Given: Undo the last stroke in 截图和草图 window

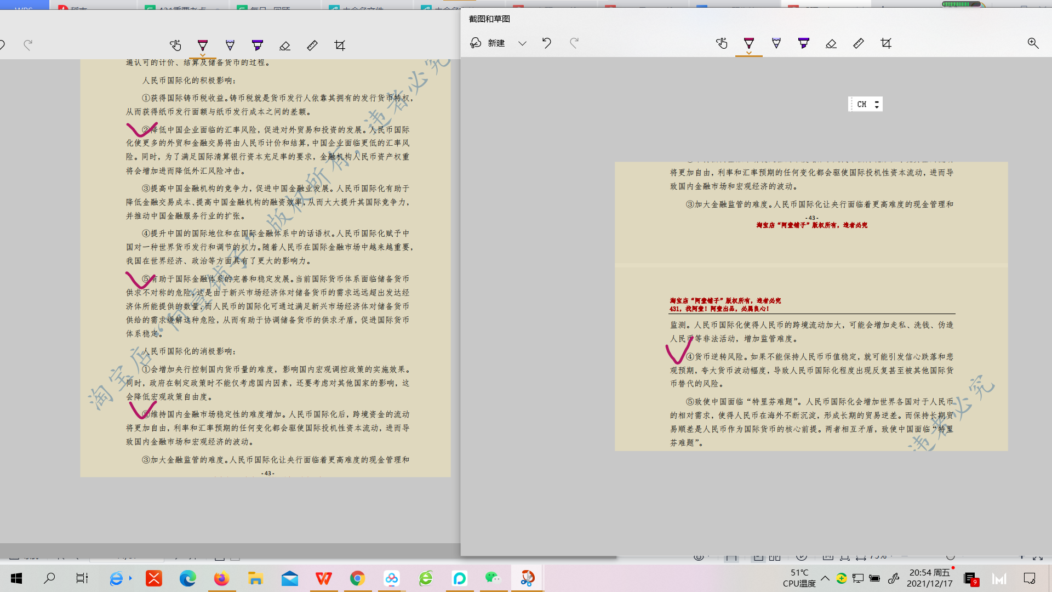Looking at the screenshot, I should [x=546, y=43].
